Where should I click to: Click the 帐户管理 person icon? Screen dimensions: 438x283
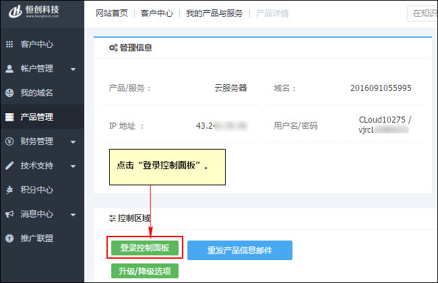click(x=9, y=69)
